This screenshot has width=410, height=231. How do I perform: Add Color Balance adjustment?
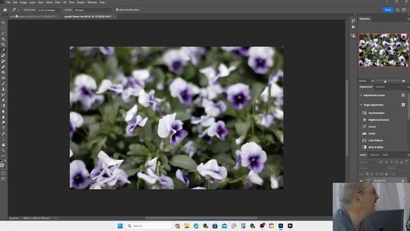click(375, 141)
